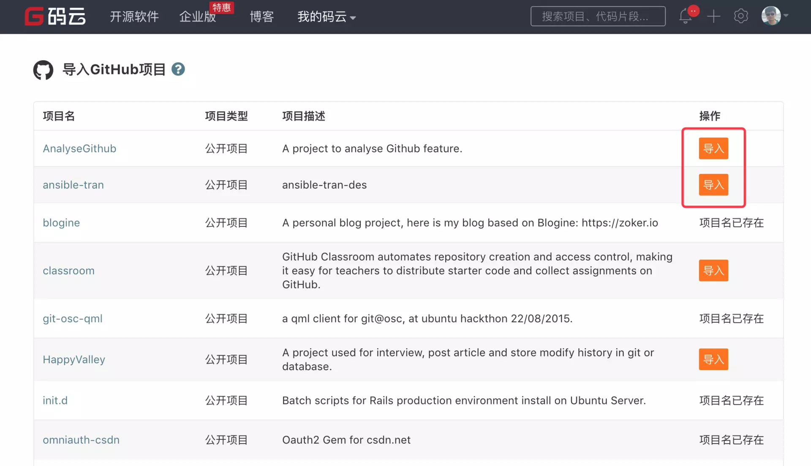Click the user avatar picture

(x=771, y=16)
